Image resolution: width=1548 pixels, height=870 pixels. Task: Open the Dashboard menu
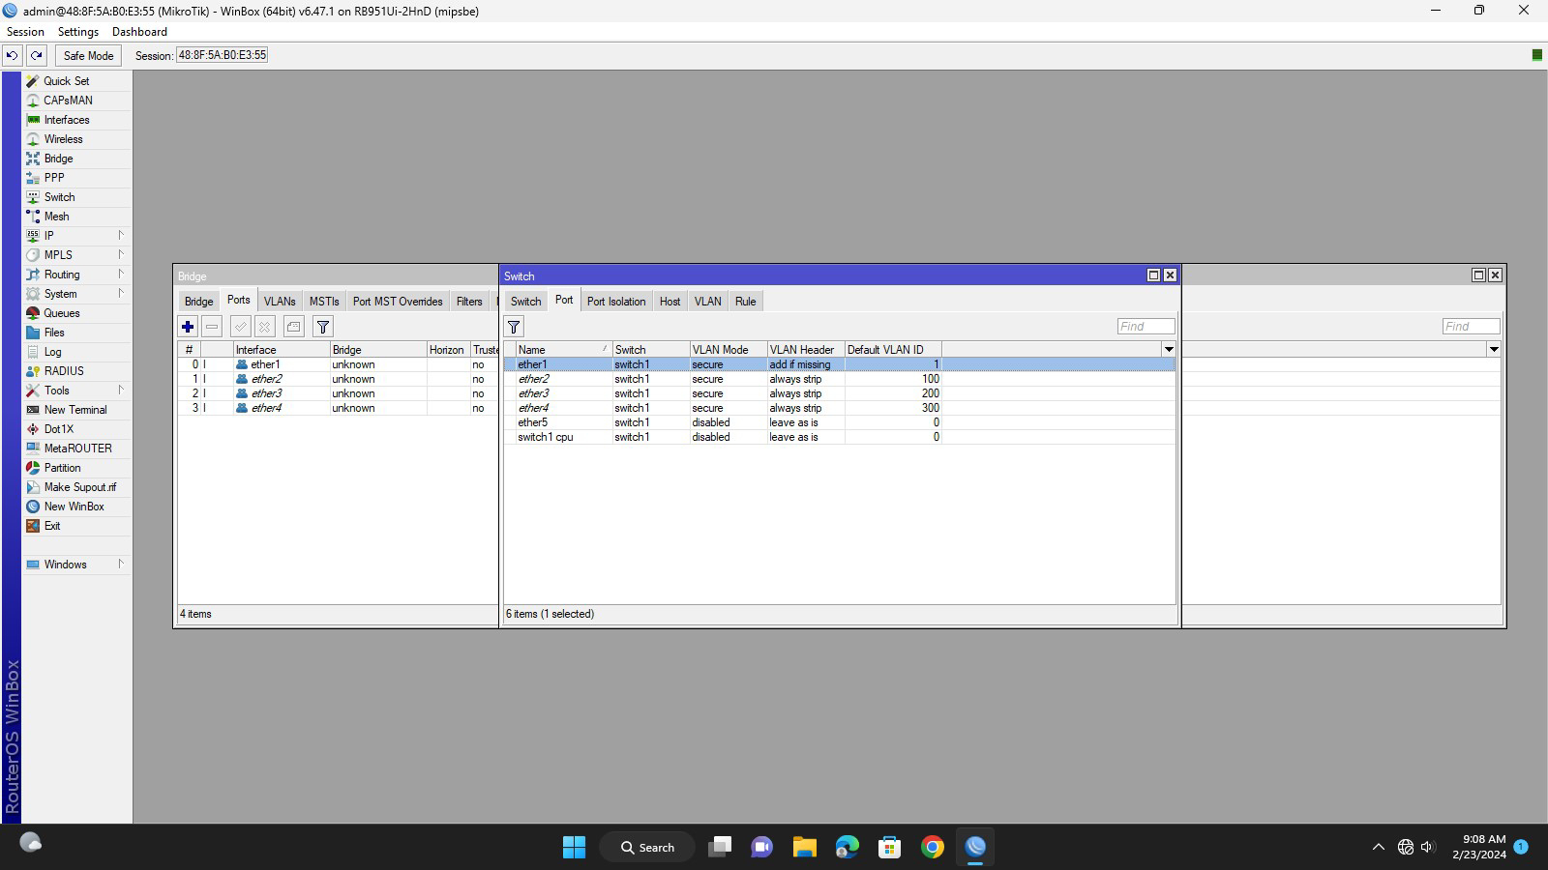[139, 32]
